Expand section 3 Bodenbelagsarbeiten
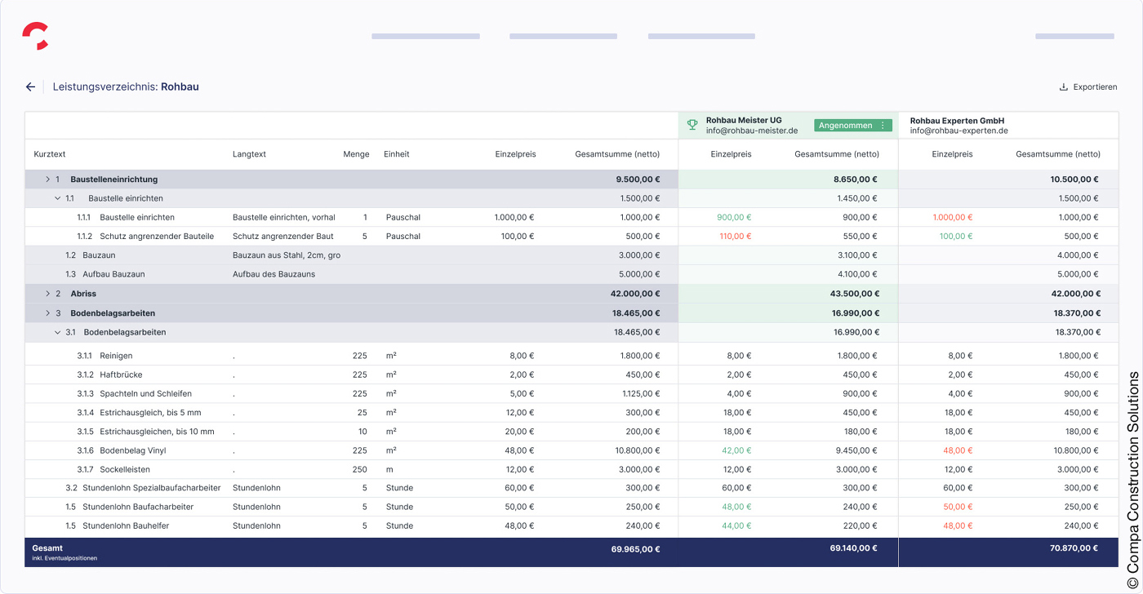The width and height of the screenshot is (1143, 594). point(47,313)
